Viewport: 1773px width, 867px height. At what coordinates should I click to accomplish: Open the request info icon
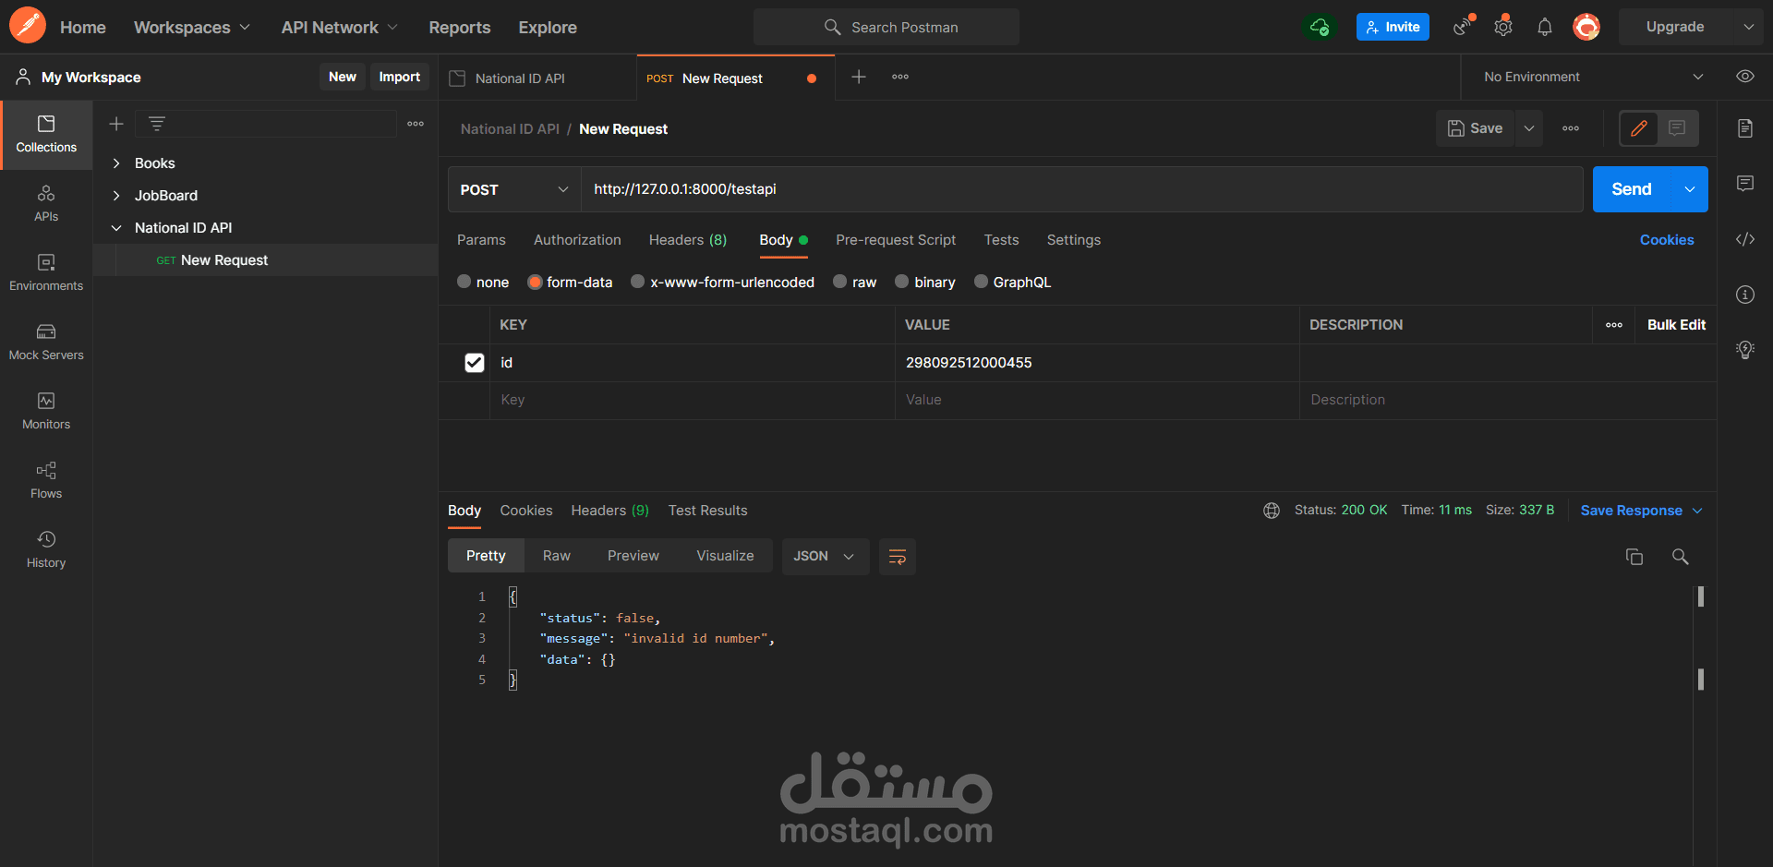pyautogui.click(x=1745, y=295)
